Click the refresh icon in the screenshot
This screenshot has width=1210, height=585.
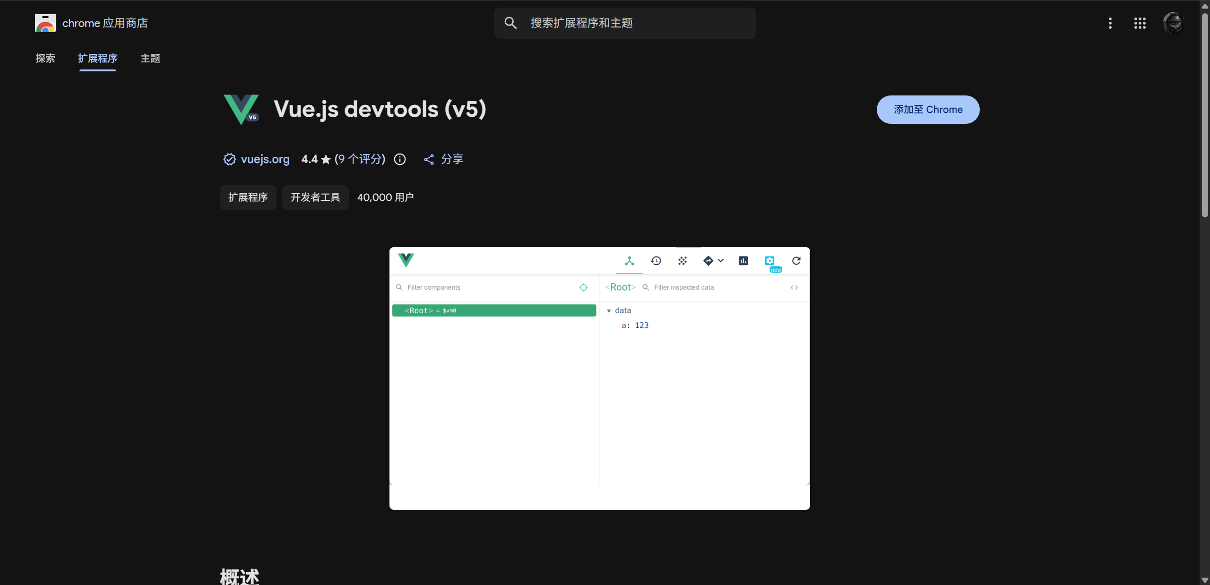(x=796, y=261)
